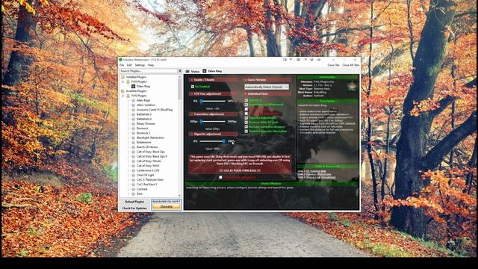Click the icon beside Call of Duty: Ghosts
This screenshot has width=478, height=269.
[133, 161]
